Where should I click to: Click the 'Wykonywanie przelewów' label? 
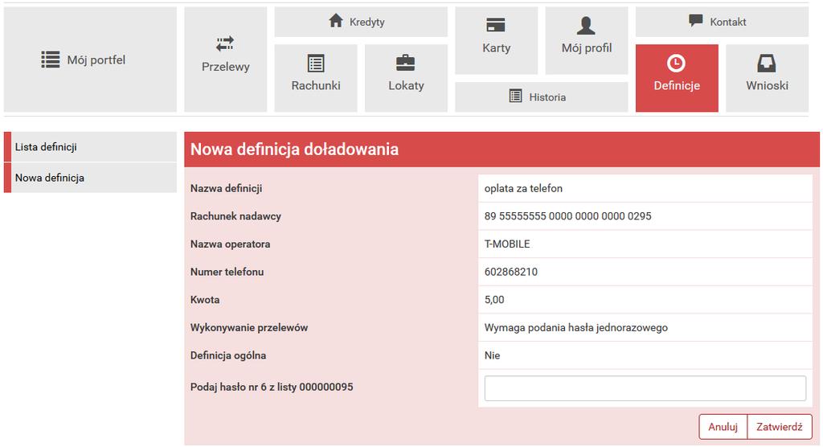pos(249,327)
